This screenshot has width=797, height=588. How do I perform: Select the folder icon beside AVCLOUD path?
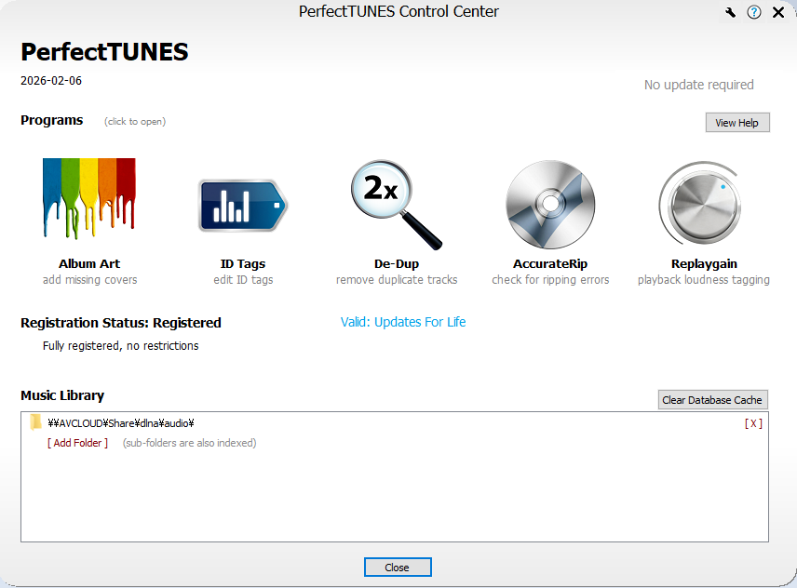[x=35, y=422]
